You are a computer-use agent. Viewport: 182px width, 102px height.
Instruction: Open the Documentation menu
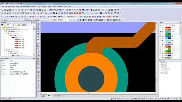click(x=25, y=7)
